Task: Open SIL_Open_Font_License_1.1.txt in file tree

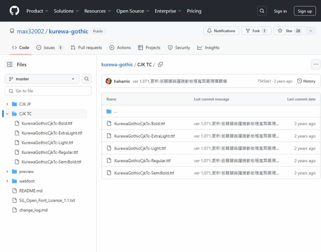Action: [x=47, y=200]
